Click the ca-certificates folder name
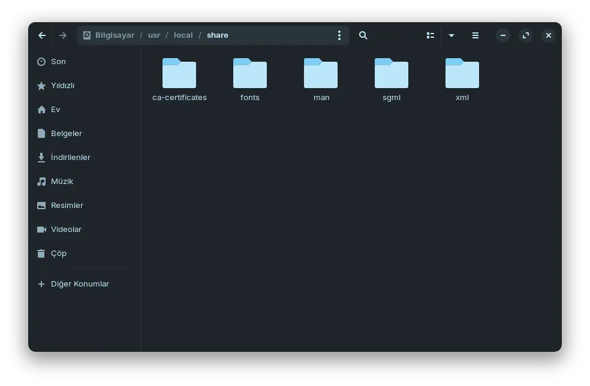 (179, 98)
